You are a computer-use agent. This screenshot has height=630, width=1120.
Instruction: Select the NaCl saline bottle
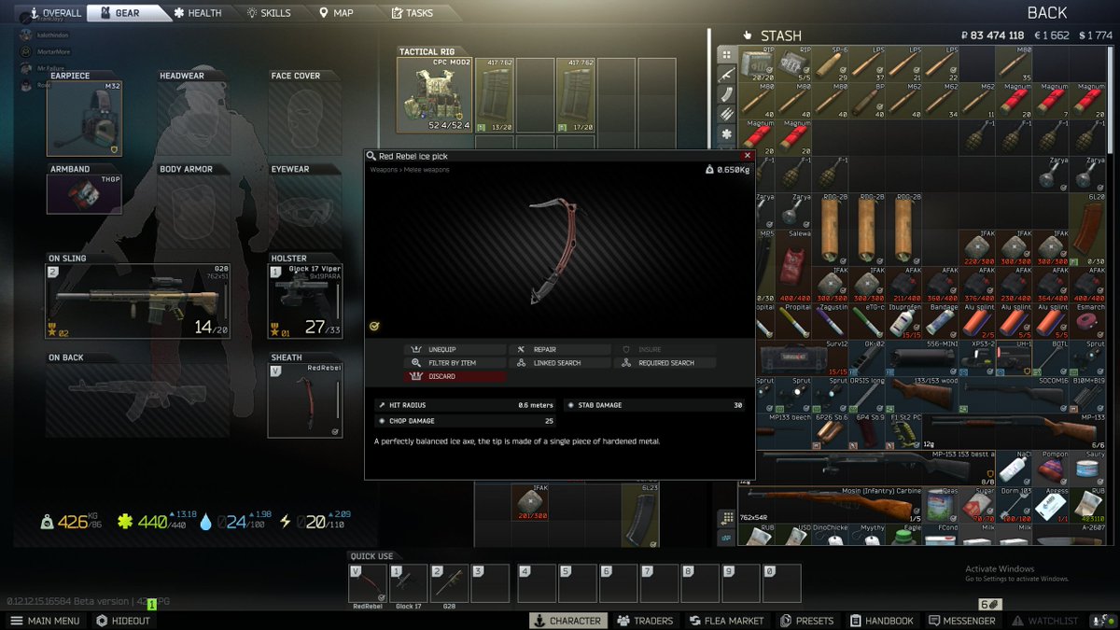(x=1014, y=468)
